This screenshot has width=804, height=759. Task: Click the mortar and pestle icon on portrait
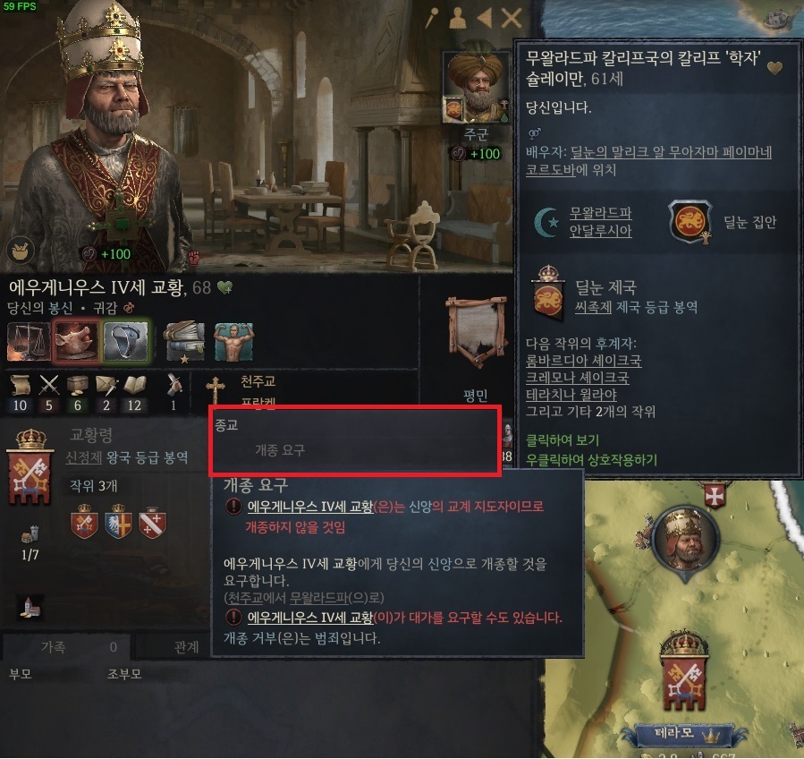(20, 251)
